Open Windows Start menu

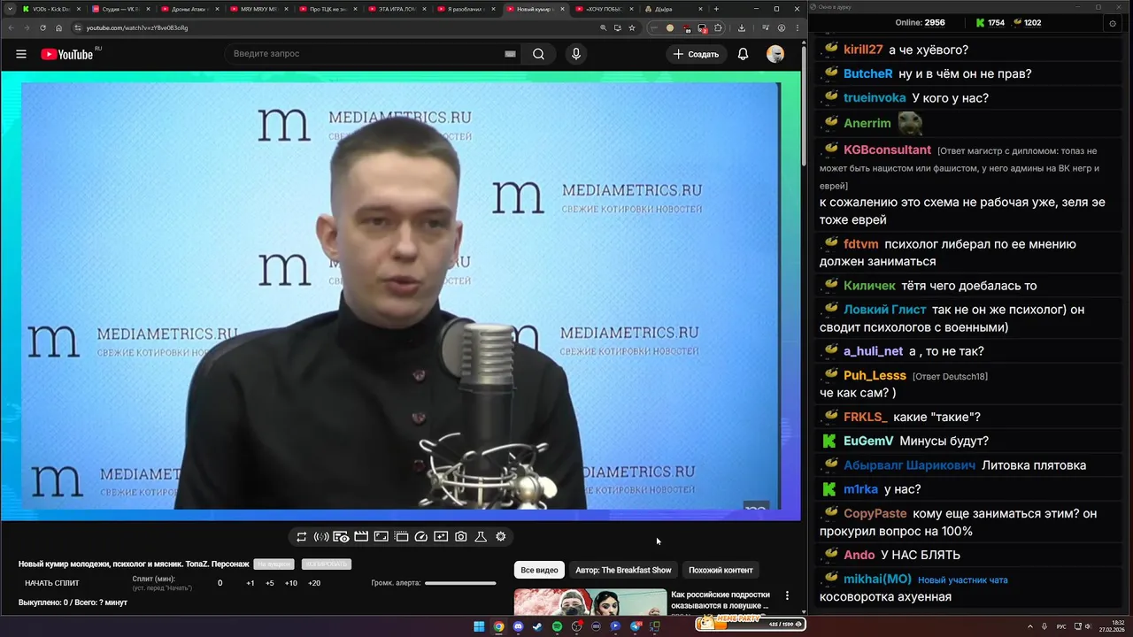(479, 626)
